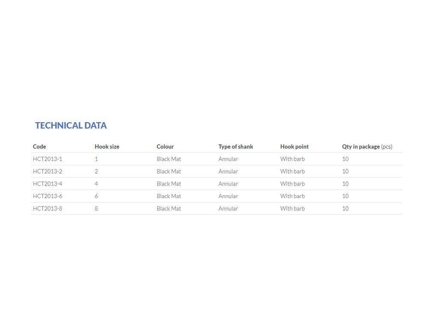Click the TECHNICAL DATA heading
The height and width of the screenshot is (328, 438).
[x=71, y=126]
